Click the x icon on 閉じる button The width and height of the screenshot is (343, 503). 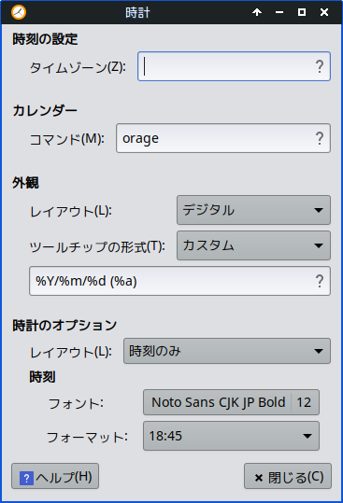click(x=259, y=478)
